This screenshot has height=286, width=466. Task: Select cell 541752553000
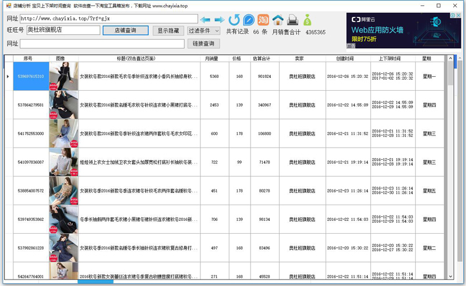[x=31, y=134]
